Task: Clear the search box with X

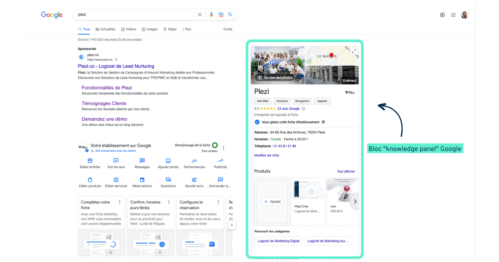Action: 200,15
